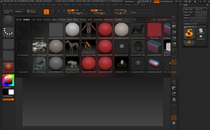
Task: Click the Frame icon in right shelf
Action: coord(174,82)
